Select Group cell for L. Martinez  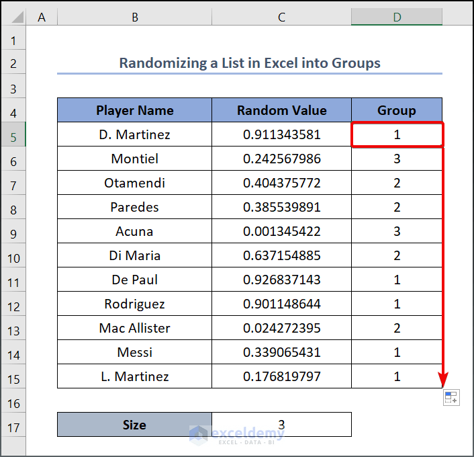[x=397, y=376]
